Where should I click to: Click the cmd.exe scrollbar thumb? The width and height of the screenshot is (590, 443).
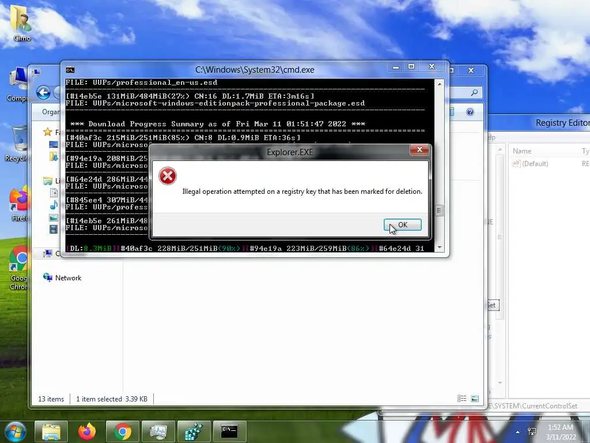[438, 211]
